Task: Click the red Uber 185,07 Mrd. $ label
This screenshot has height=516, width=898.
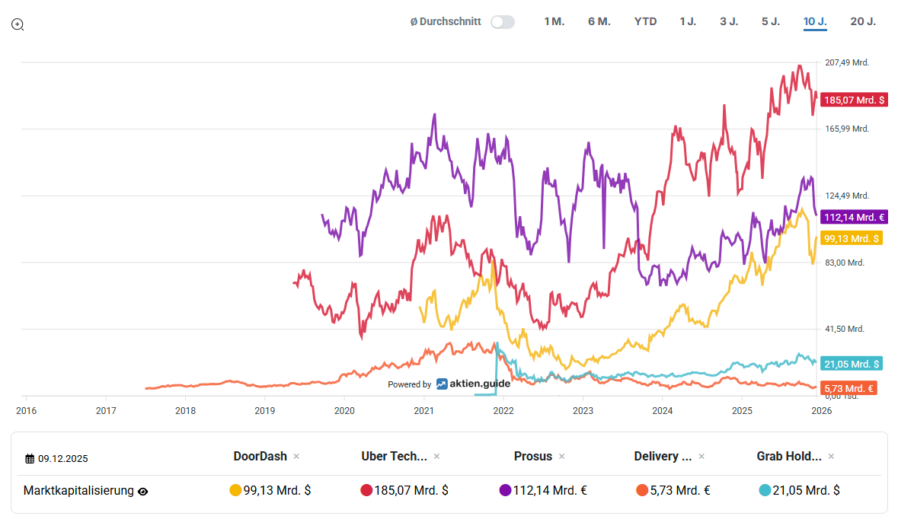Action: click(x=855, y=100)
